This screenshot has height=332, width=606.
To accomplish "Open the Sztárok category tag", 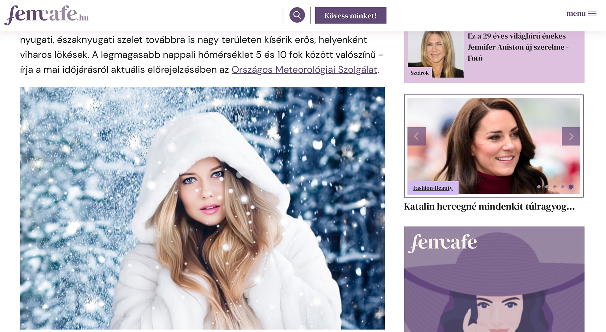I will pos(419,73).
